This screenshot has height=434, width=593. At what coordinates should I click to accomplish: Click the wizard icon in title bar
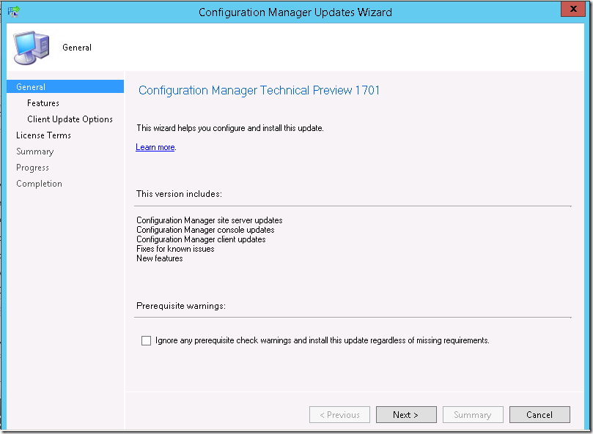tap(14, 12)
